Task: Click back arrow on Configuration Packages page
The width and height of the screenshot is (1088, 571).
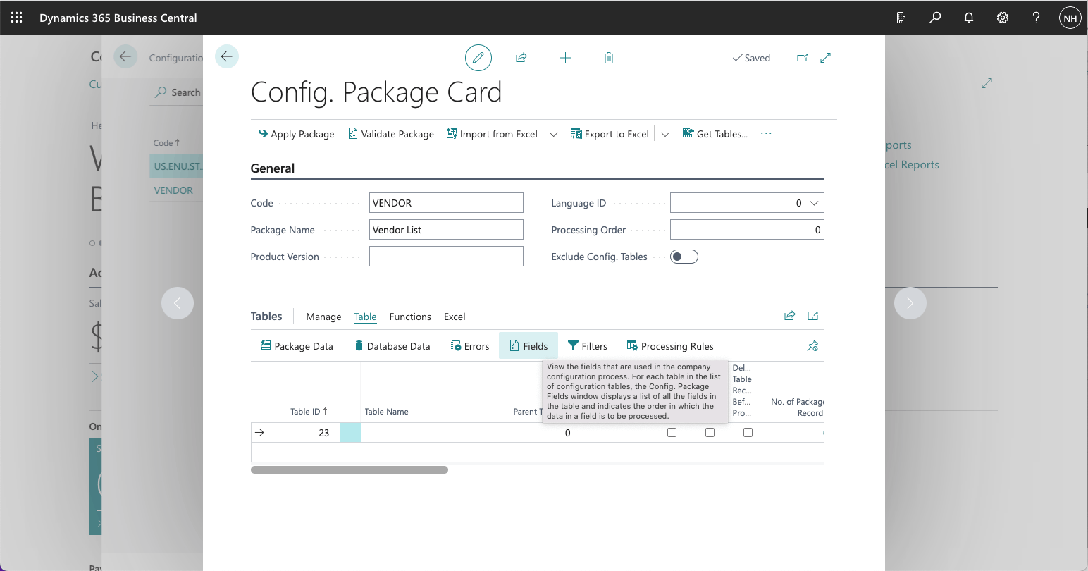Action: pos(125,56)
